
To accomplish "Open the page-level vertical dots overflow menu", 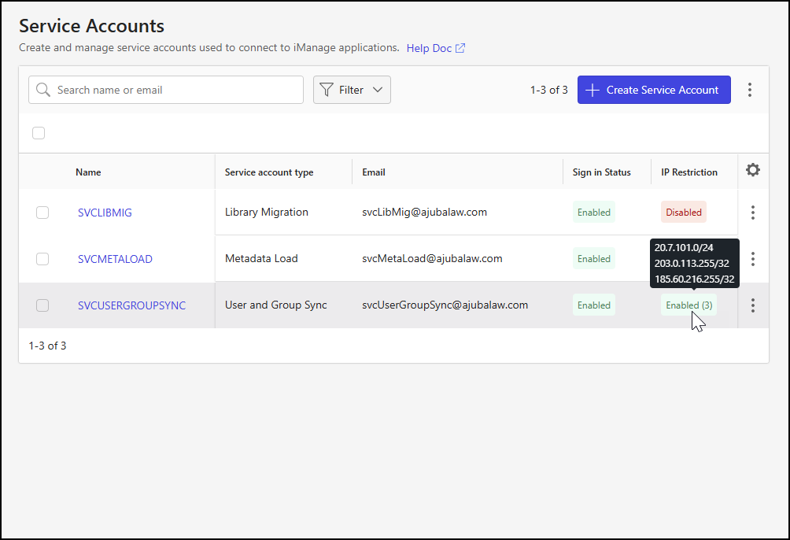I will point(750,89).
